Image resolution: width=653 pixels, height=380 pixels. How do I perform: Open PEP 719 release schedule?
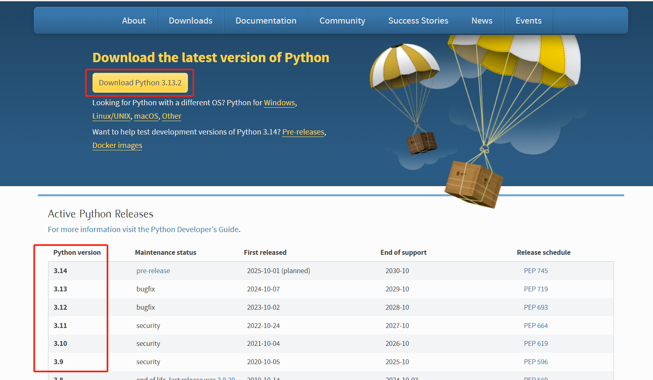click(x=536, y=289)
